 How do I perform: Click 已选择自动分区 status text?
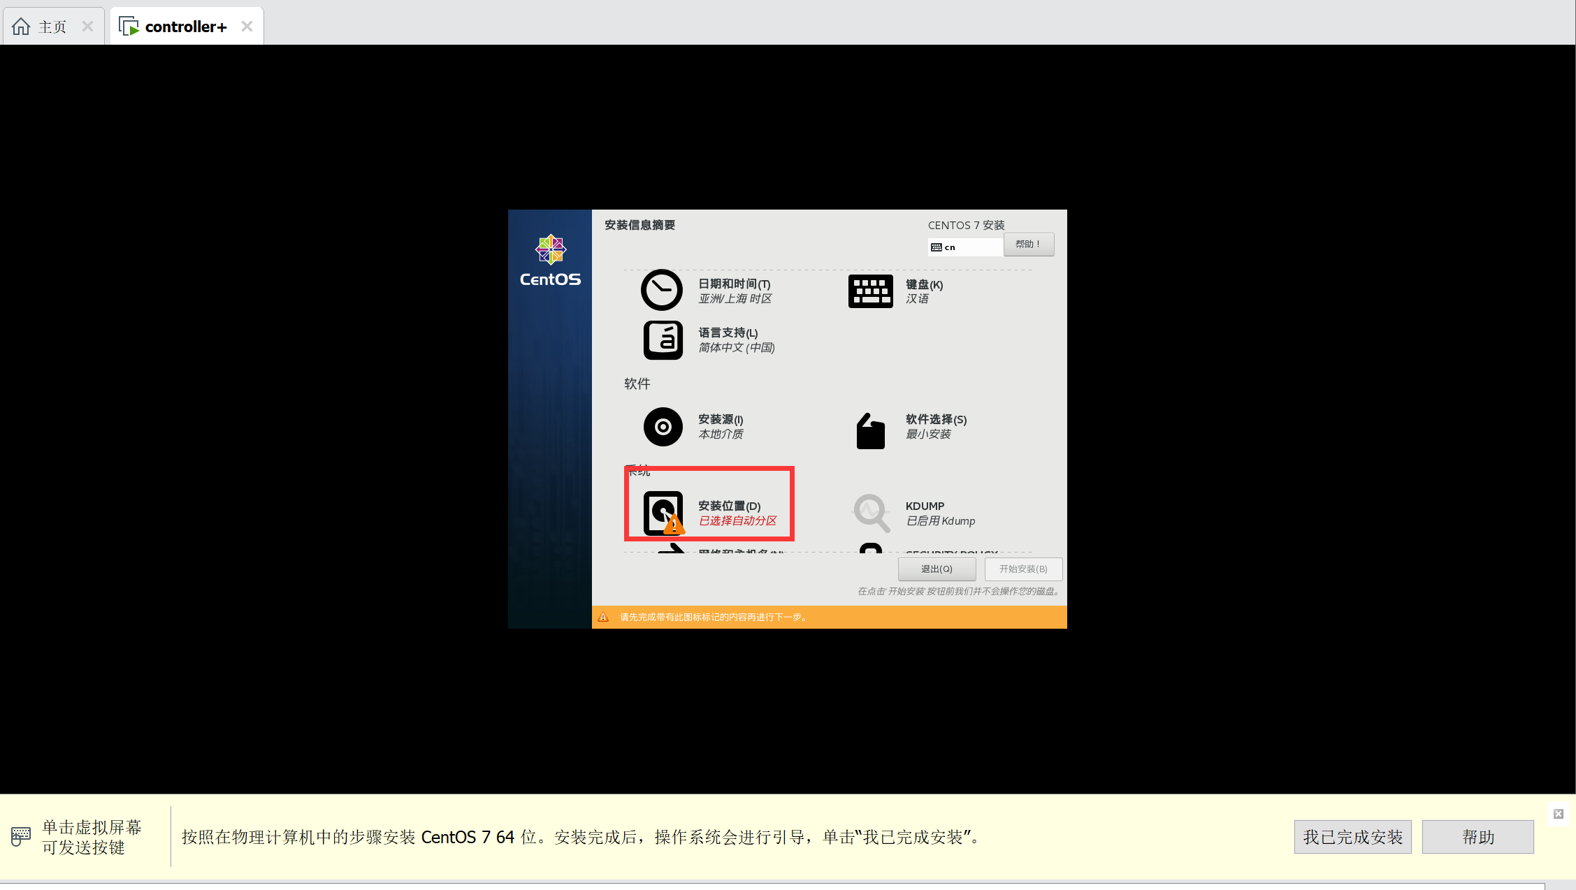tap(738, 520)
